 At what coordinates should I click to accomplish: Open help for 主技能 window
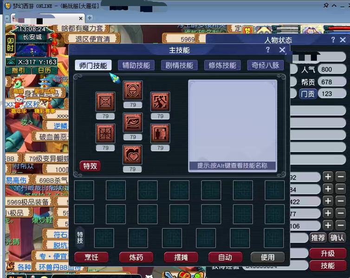(x=268, y=50)
